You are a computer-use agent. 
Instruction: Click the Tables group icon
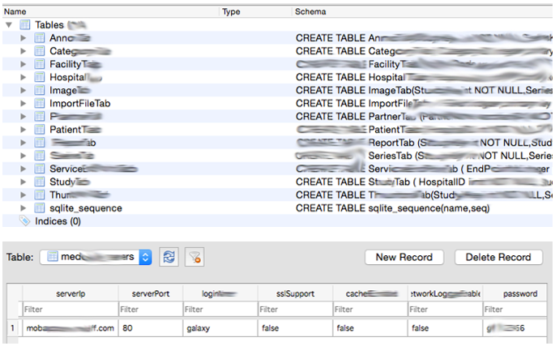[24, 25]
